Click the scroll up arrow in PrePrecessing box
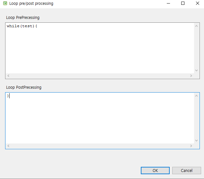 [x=197, y=26]
